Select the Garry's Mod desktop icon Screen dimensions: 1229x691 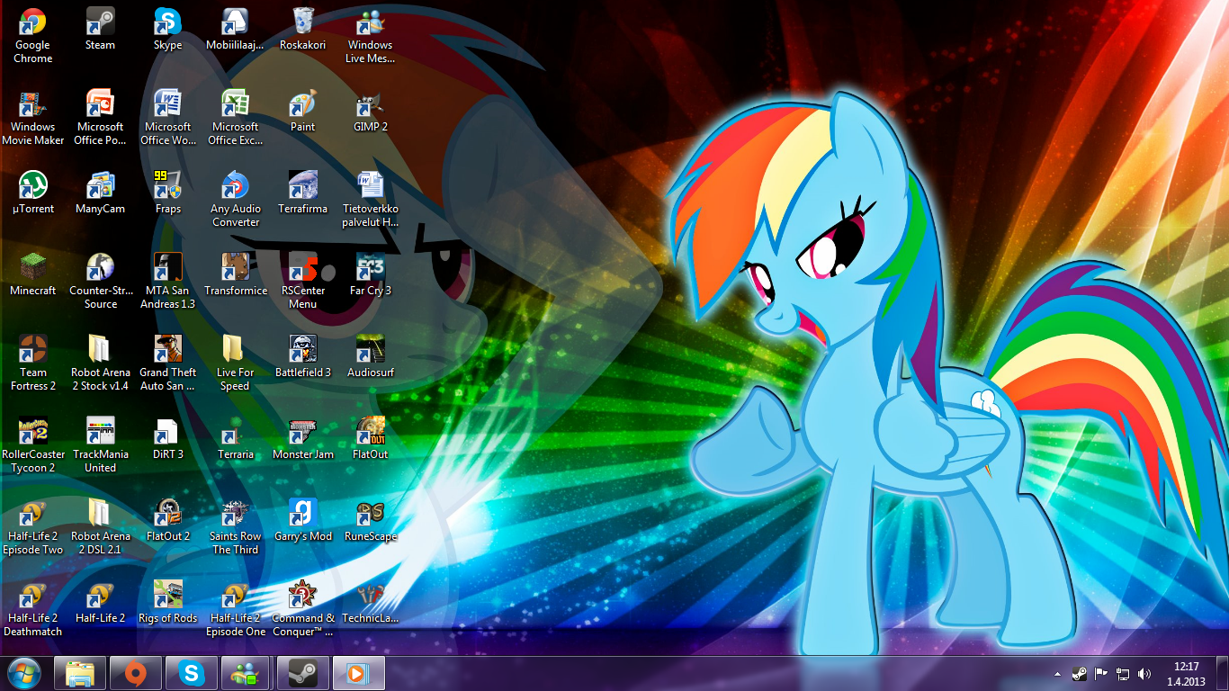(303, 521)
